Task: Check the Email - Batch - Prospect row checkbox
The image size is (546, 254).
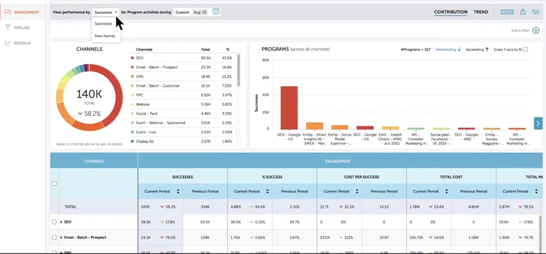Action: tap(54, 237)
